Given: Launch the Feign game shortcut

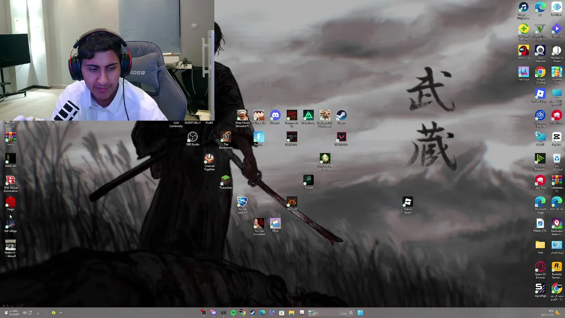Looking at the screenshot, I should [11, 204].
